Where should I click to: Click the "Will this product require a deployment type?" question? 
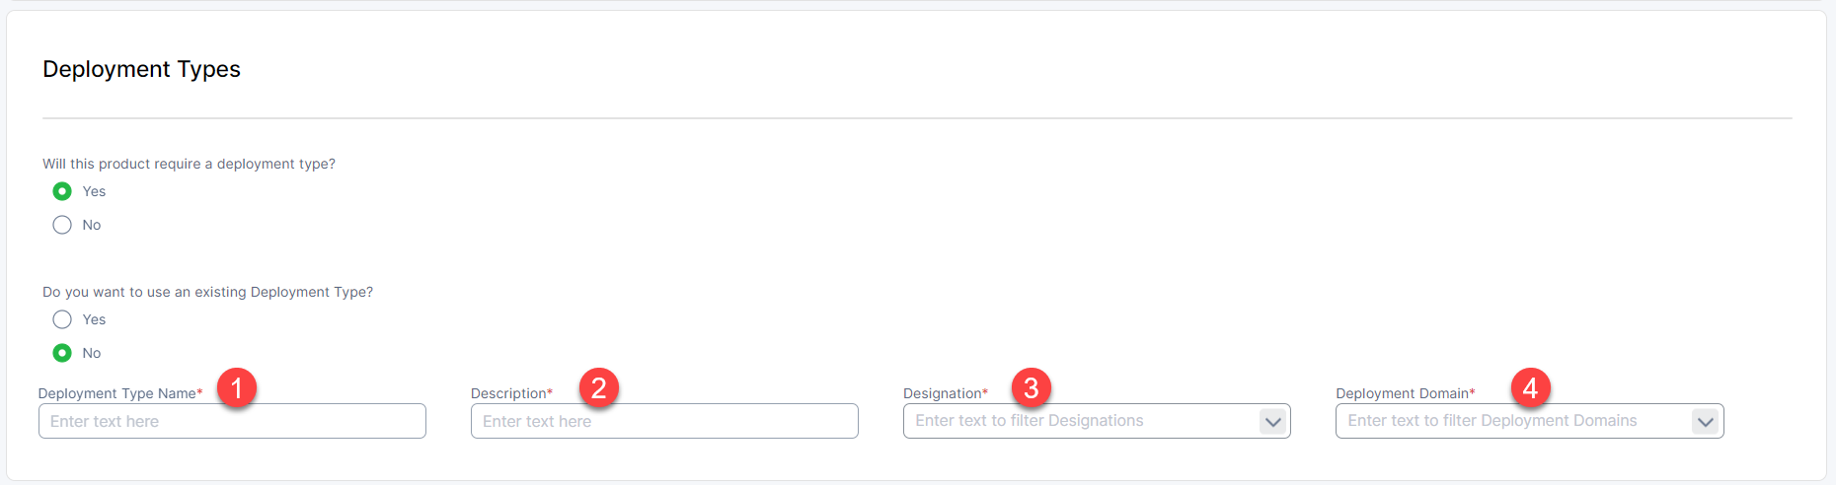tap(189, 164)
